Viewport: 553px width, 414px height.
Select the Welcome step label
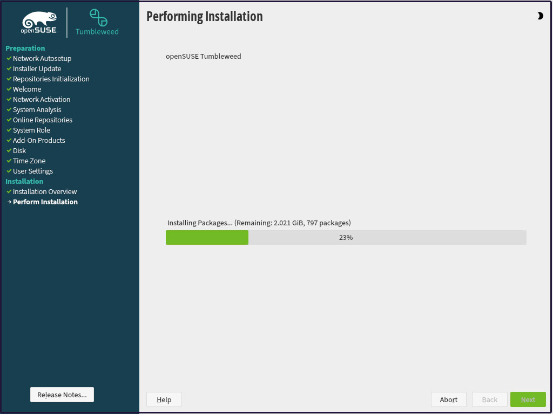[27, 89]
